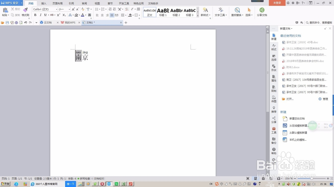Click the Undo arrow

point(26,23)
